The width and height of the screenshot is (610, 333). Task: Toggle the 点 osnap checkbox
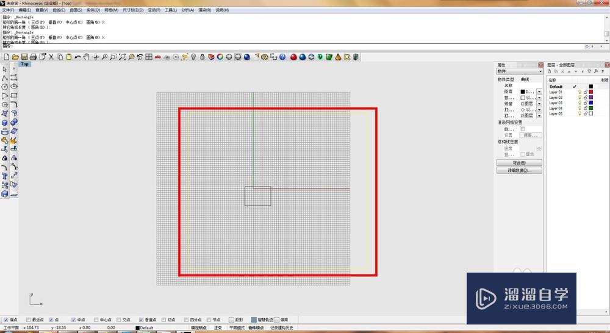tap(51, 320)
